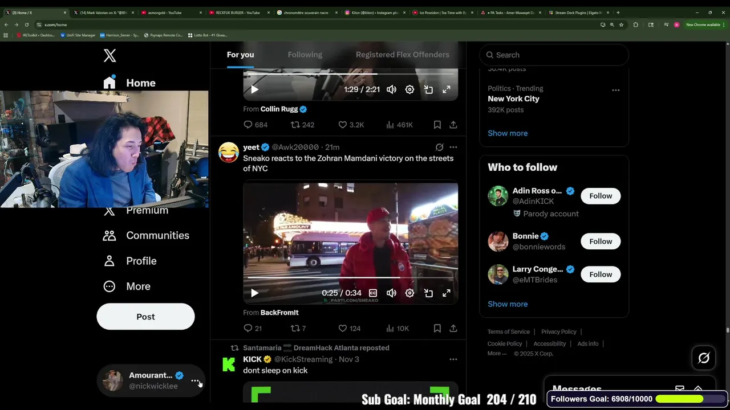
Task: Follow Bonnie @bonniewords
Action: pyautogui.click(x=601, y=241)
